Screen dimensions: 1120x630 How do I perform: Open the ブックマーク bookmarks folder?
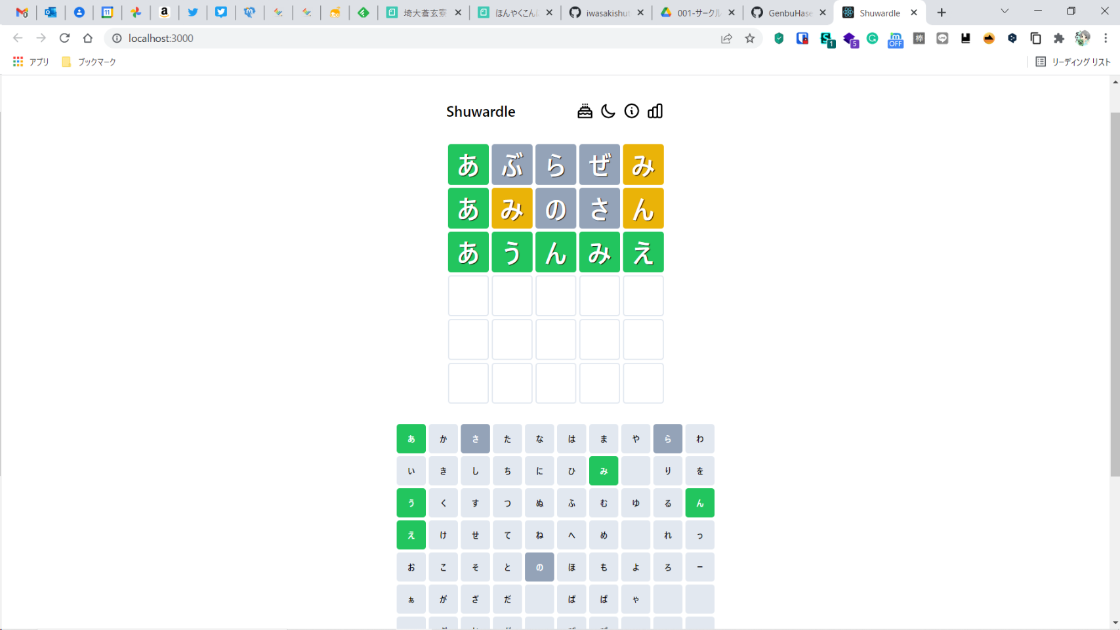click(89, 62)
